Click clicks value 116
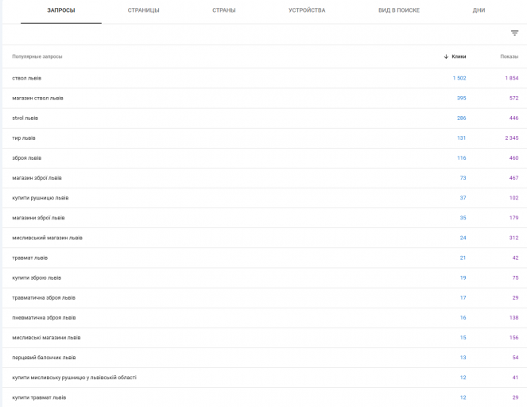 [462, 157]
